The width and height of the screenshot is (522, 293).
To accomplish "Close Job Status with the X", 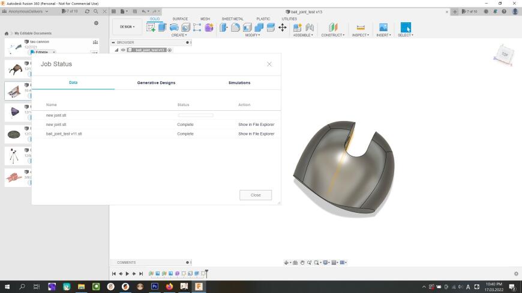I will (x=269, y=64).
